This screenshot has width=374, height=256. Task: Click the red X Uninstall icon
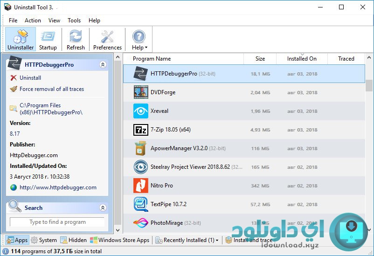(14, 78)
